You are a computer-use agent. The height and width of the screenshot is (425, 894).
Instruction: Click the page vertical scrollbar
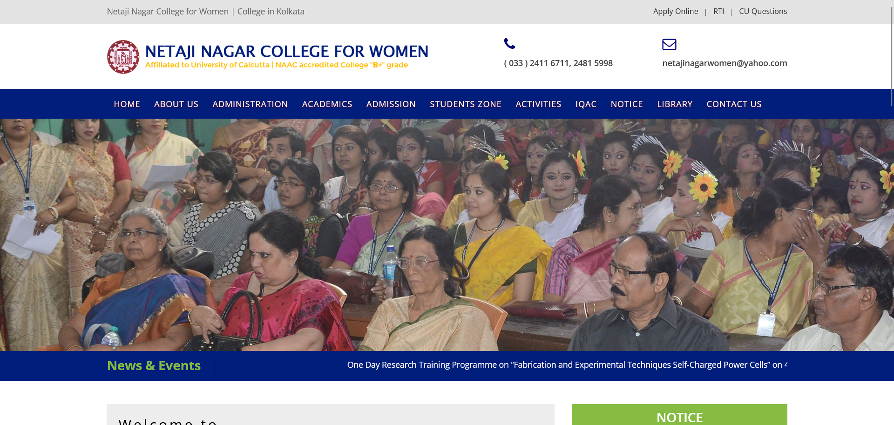click(x=892, y=212)
